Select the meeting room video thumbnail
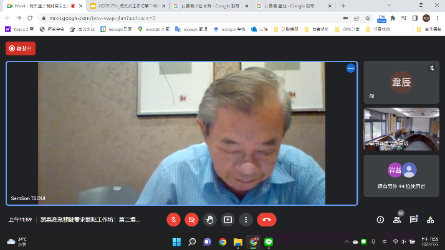 pyautogui.click(x=401, y=129)
